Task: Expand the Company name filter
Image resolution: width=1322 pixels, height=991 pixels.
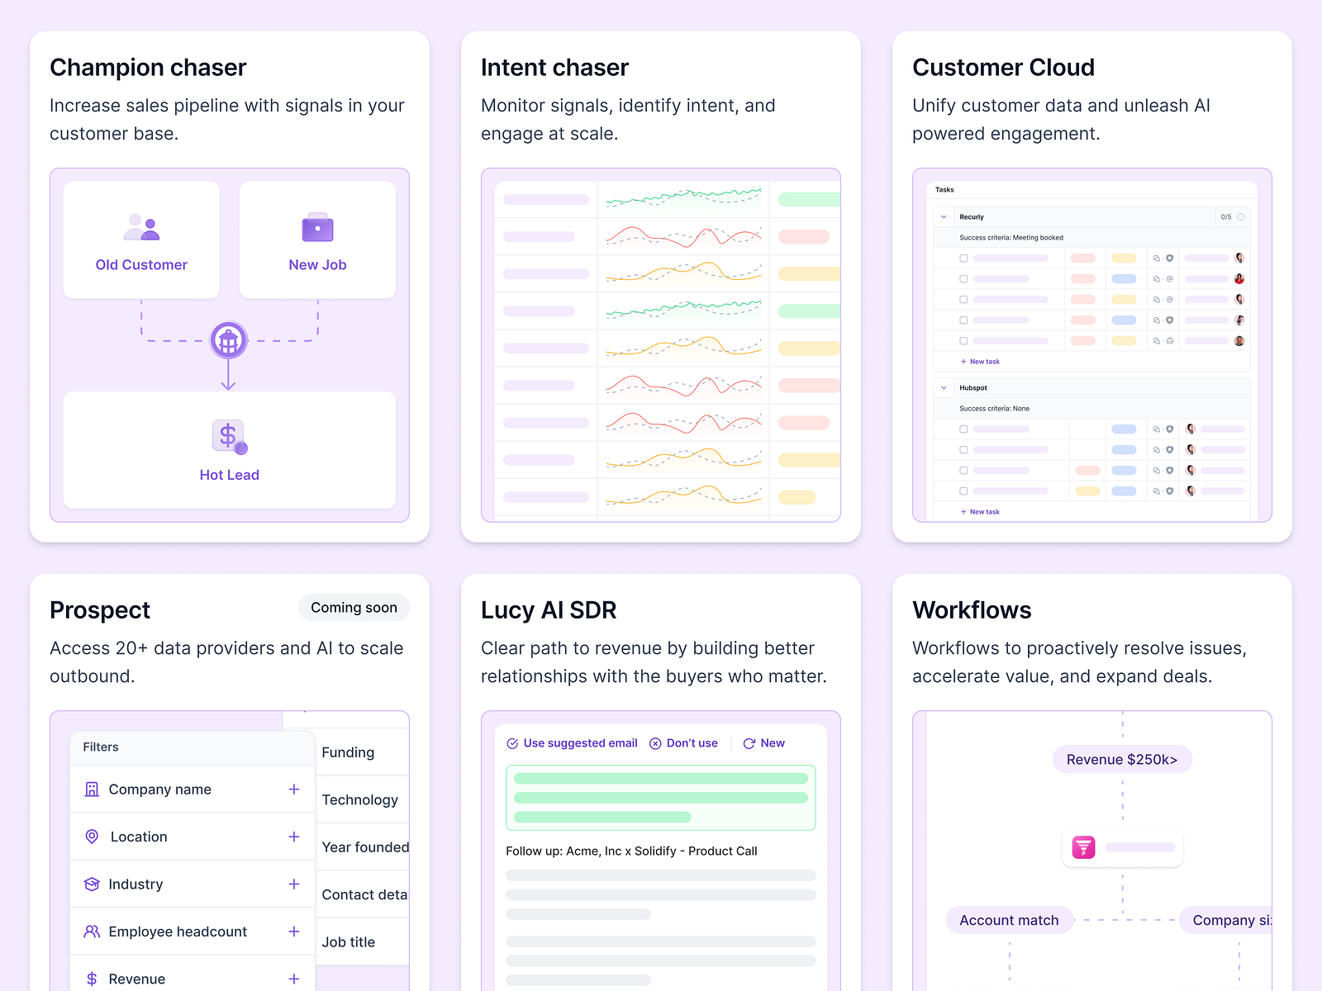Action: point(294,789)
